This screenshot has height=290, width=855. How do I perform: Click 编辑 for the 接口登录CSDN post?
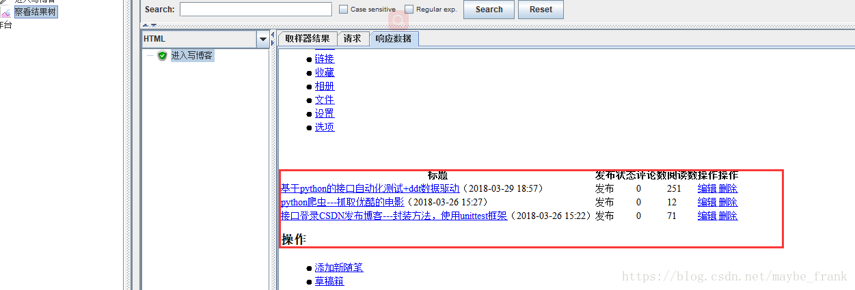coord(707,216)
